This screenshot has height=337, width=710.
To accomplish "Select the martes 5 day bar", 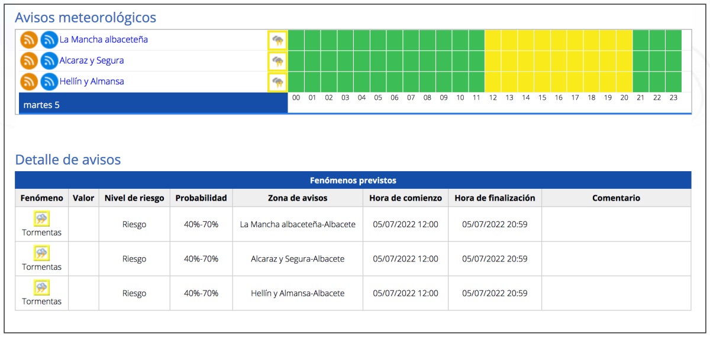I will pos(153,105).
